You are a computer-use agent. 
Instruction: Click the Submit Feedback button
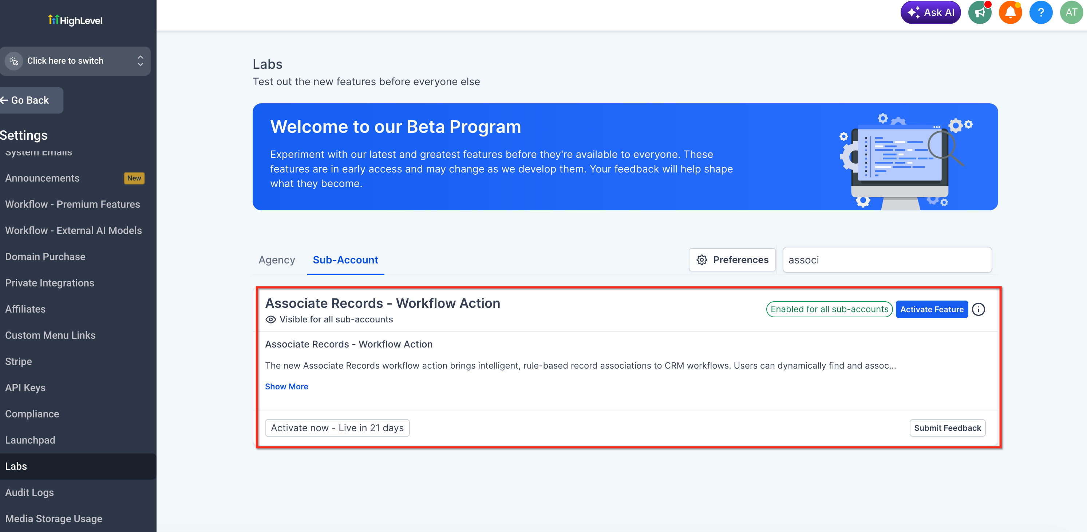tap(947, 428)
